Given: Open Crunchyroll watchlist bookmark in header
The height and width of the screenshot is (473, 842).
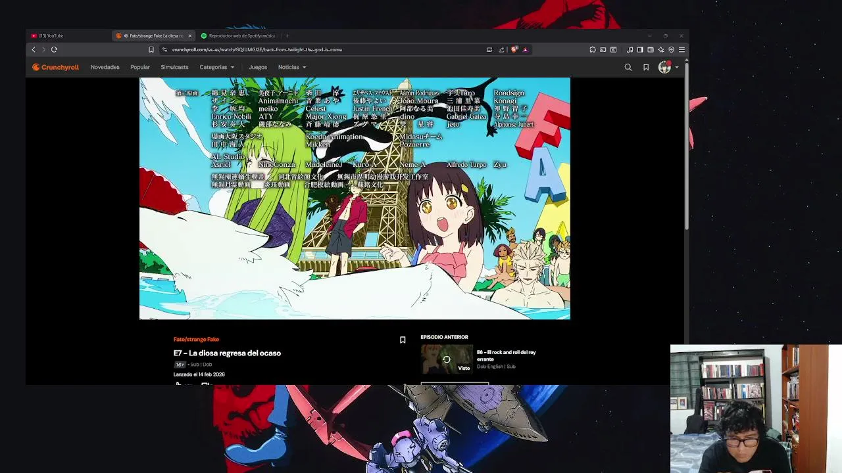Looking at the screenshot, I should [x=646, y=67].
